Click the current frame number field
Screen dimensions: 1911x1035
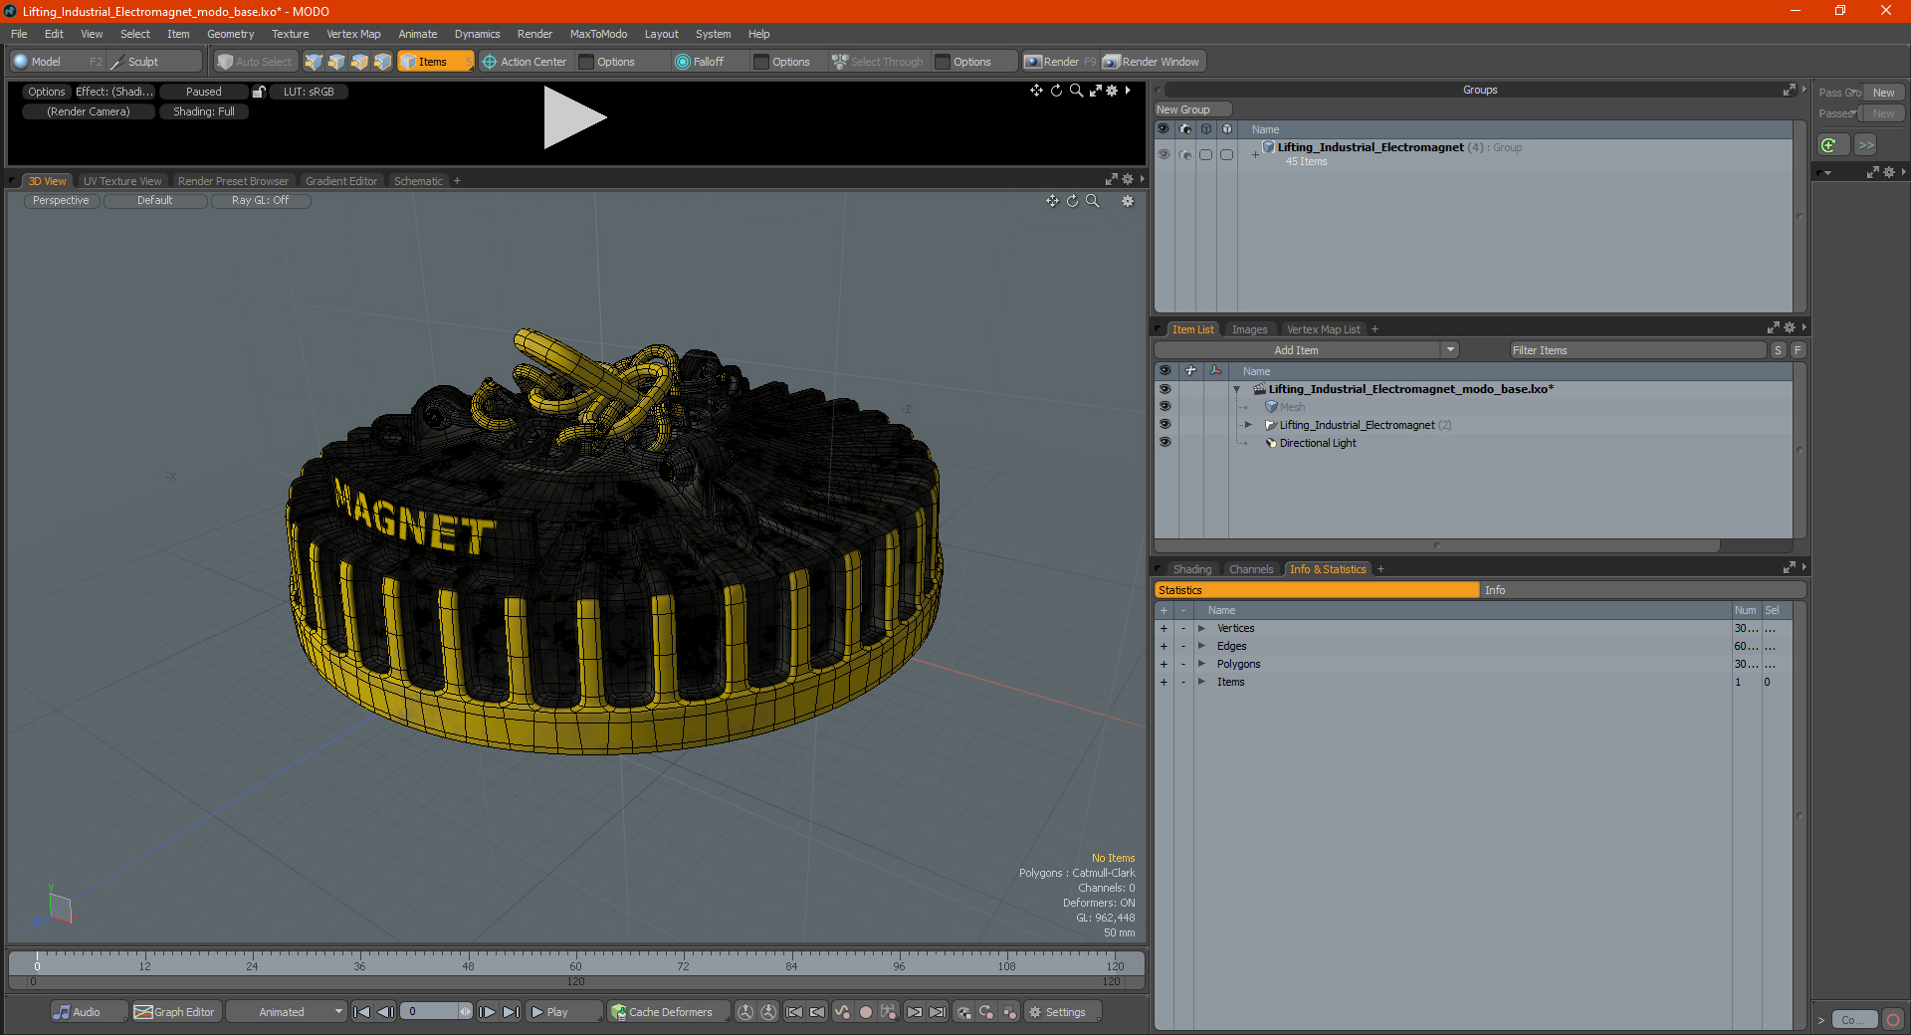[430, 1012]
